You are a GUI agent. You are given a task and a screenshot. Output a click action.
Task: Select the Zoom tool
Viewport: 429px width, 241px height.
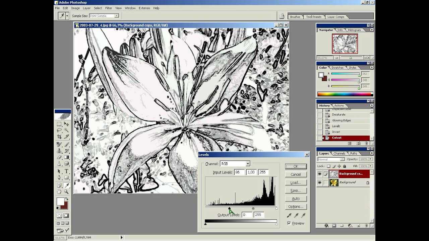click(66, 191)
